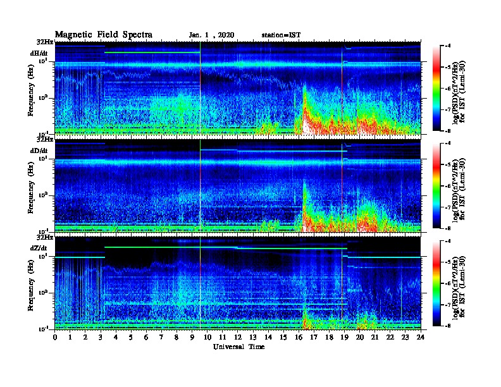This screenshot has width=501, height=387.
Task: Click hour 13 on the time axis
Action: [253, 337]
